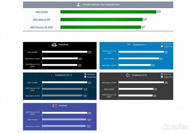This screenshot has height=133, width=191.
Task: Open the AMD Phenom II X6 1055T link
Action: pos(42,27)
